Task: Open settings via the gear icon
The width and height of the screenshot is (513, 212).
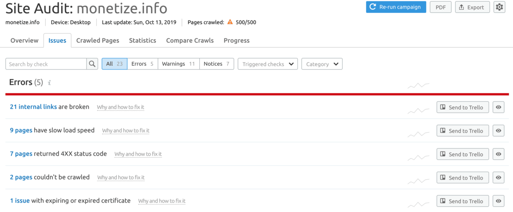Action: pos(499,7)
